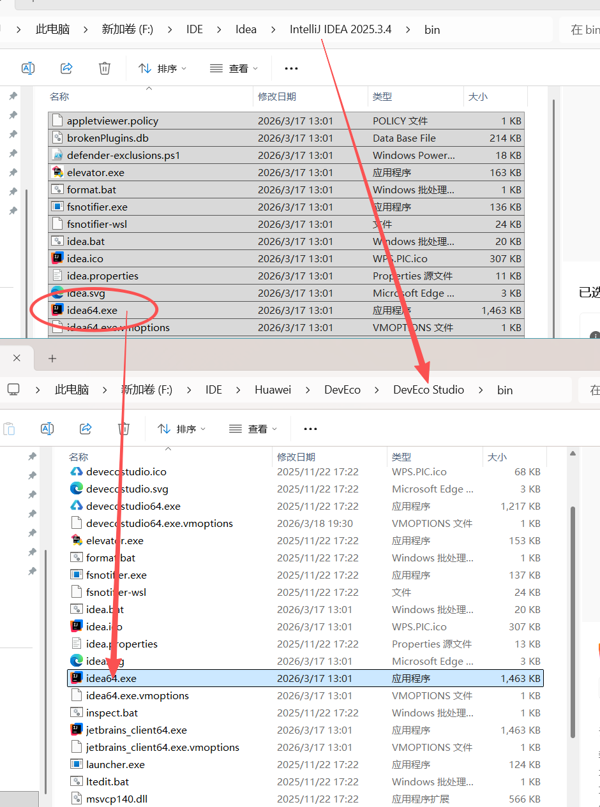This screenshot has height=807, width=600.
Task: Click the lower file list vertical scrollbar
Action: tap(573, 574)
